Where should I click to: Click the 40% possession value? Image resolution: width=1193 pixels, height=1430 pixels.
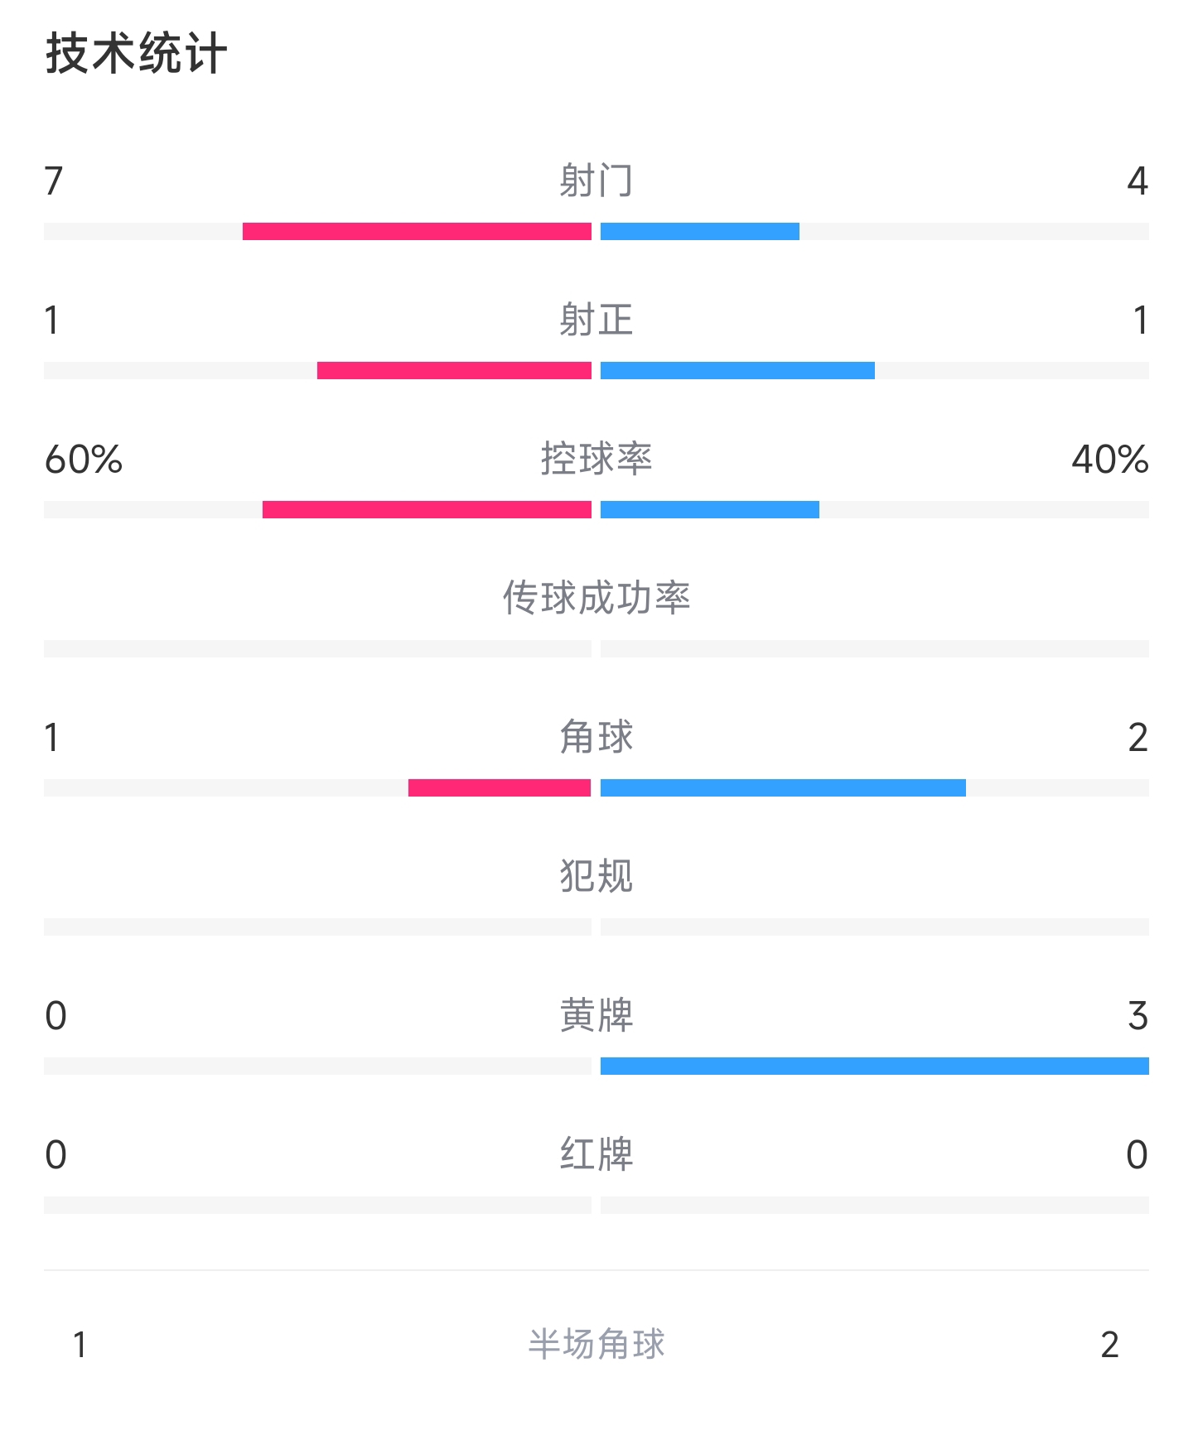(x=1110, y=460)
